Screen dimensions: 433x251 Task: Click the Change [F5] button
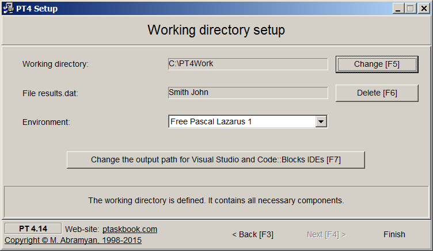(377, 64)
